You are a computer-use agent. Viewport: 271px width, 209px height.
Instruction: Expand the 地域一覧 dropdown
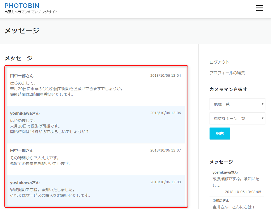(x=237, y=104)
